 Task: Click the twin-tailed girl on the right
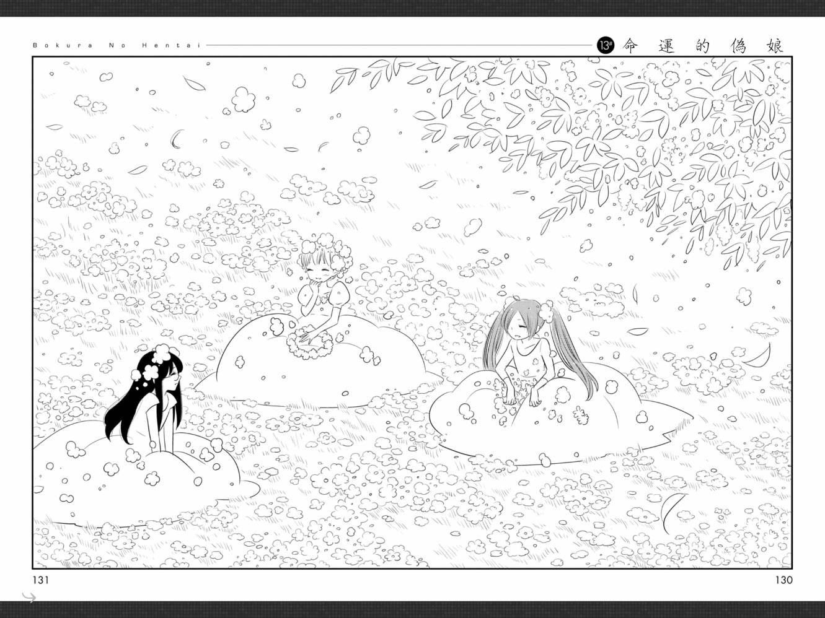click(x=518, y=347)
